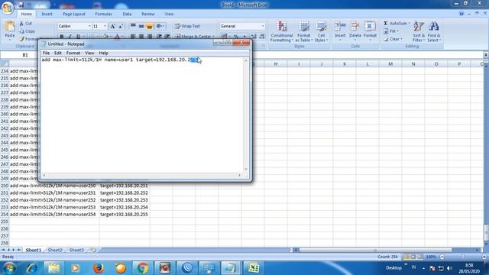Open Cell Styles gallery

pyautogui.click(x=321, y=31)
